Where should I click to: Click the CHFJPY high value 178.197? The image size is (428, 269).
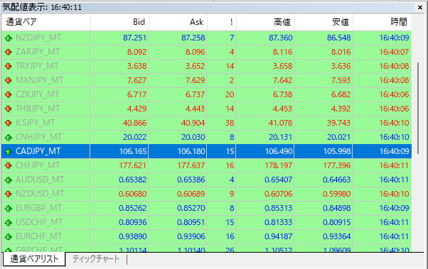click(x=279, y=165)
